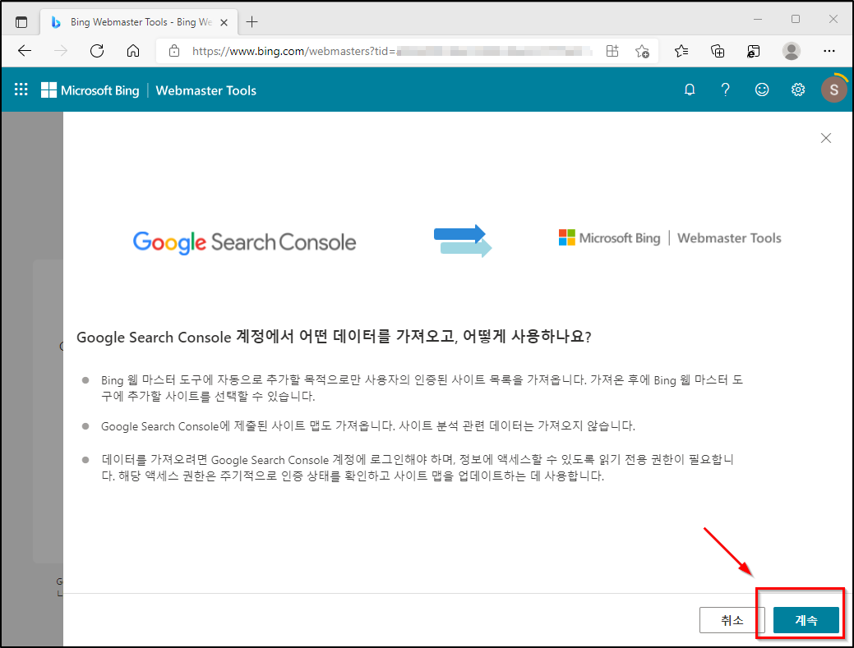This screenshot has height=648, width=854.
Task: Click the bullet text starting '데이터를 가져오려면'
Action: 418,468
